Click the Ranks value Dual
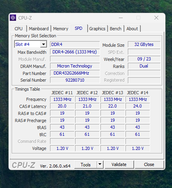 click(144, 66)
